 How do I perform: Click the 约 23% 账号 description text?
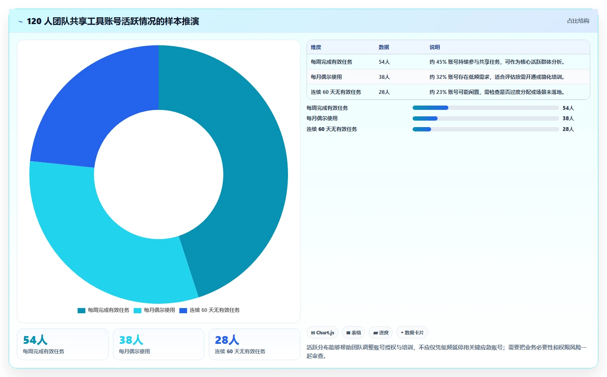[x=497, y=92]
